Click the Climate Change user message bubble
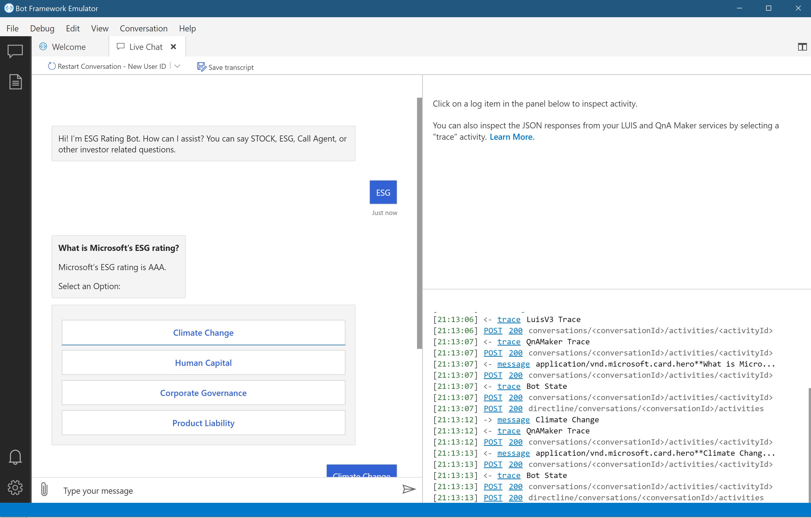This screenshot has width=811, height=518. pyautogui.click(x=362, y=471)
